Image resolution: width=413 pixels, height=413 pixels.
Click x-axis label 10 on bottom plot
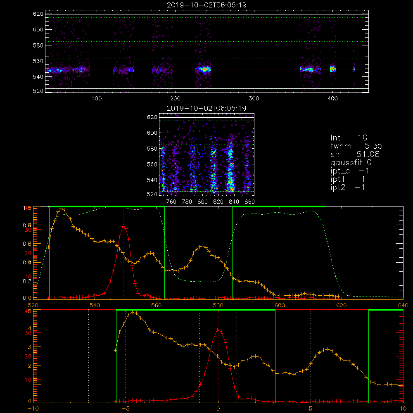tap(403, 408)
